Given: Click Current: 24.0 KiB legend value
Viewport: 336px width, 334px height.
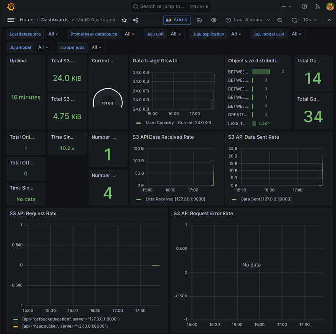Looking at the screenshot, I should pos(195,123).
